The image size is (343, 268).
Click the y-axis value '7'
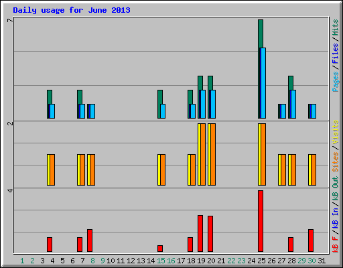coord(10,21)
